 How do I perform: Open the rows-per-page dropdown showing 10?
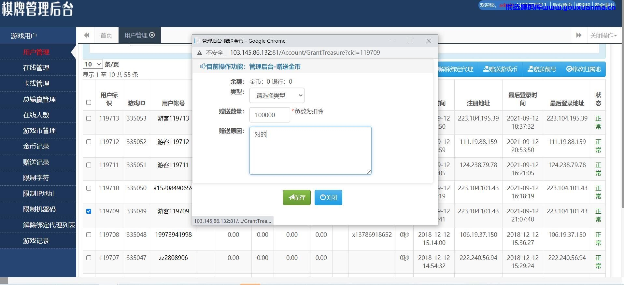(93, 64)
